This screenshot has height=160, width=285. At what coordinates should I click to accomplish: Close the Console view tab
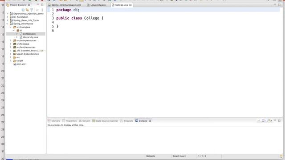coord(150,121)
